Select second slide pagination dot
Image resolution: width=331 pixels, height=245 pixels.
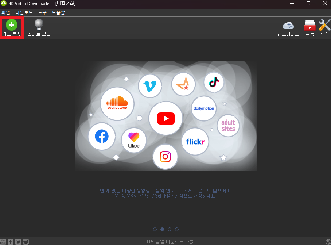pyautogui.click(x=162, y=229)
